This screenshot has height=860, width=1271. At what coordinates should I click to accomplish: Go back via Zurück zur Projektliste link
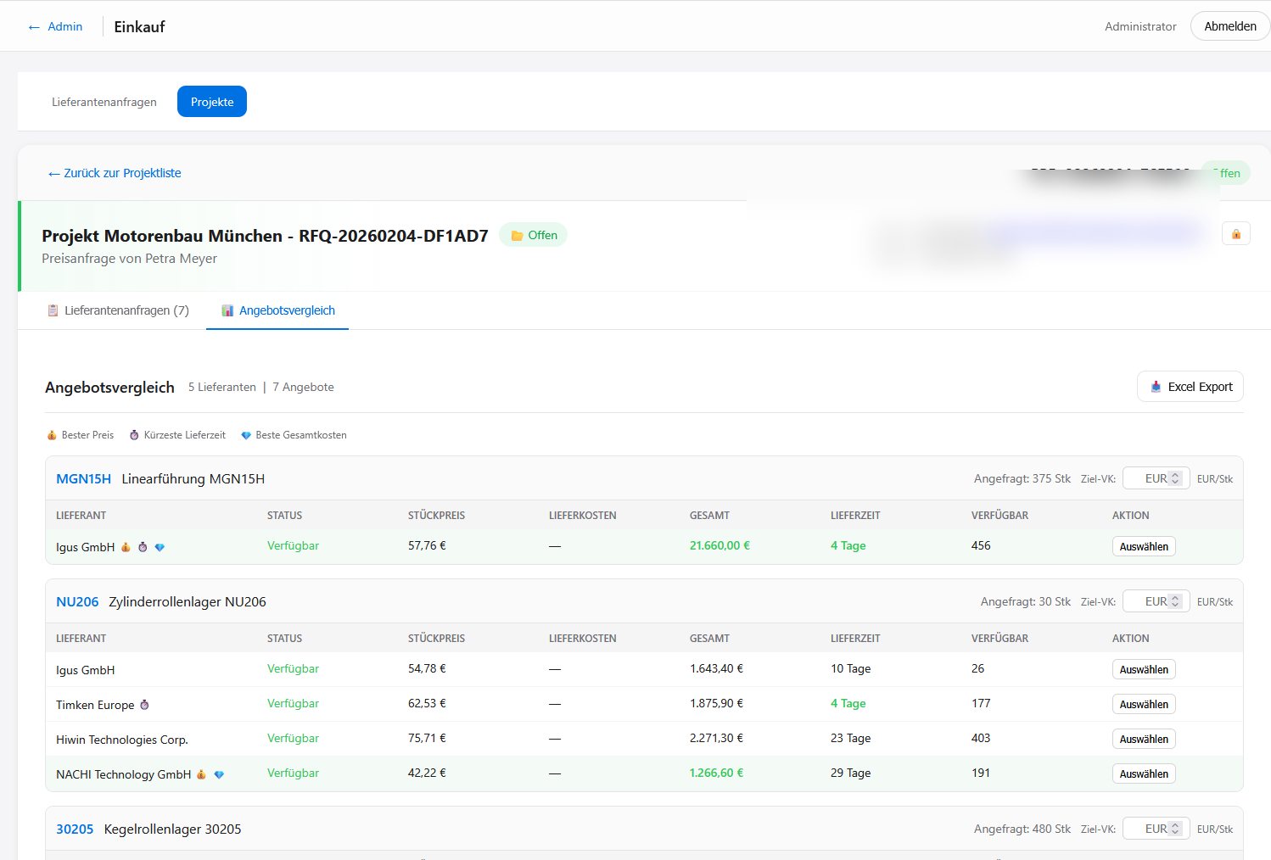tap(115, 173)
